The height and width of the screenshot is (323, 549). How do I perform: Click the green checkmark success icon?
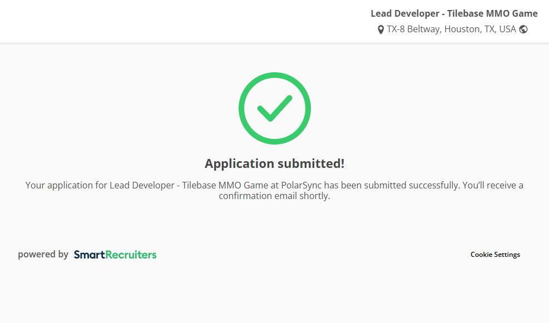click(x=274, y=108)
